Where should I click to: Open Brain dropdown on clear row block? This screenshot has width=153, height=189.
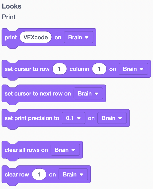click(73, 174)
